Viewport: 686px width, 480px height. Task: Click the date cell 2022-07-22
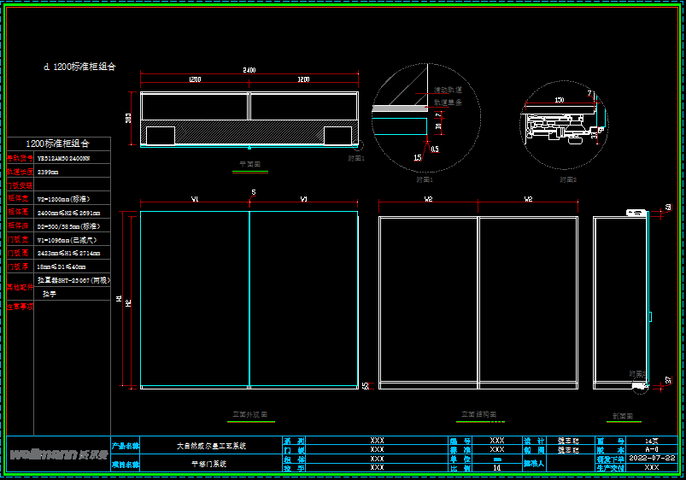coord(652,458)
